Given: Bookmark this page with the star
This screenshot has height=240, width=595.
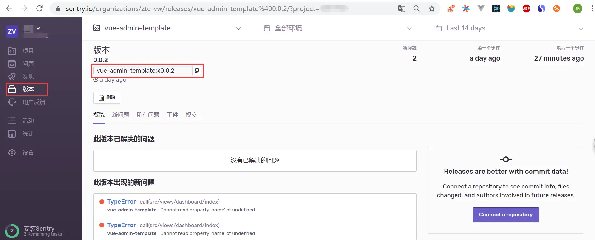Looking at the screenshot, I should (x=432, y=8).
